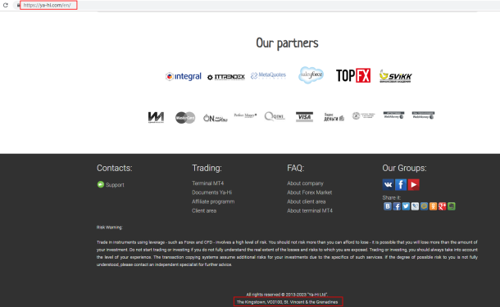Open the Documents Ya-Hi link
Viewport: 500px width, 307px height.
pyautogui.click(x=211, y=192)
